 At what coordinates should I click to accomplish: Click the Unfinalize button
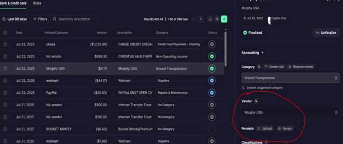click(x=326, y=33)
